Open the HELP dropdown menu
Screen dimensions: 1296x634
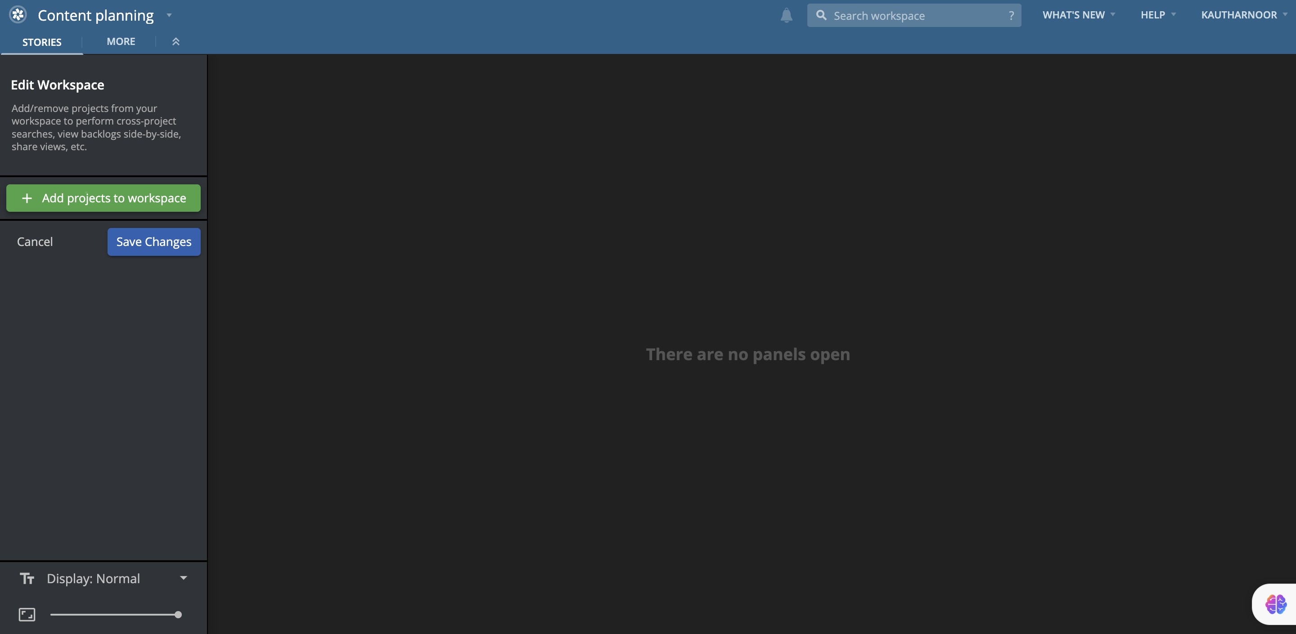tap(1158, 15)
